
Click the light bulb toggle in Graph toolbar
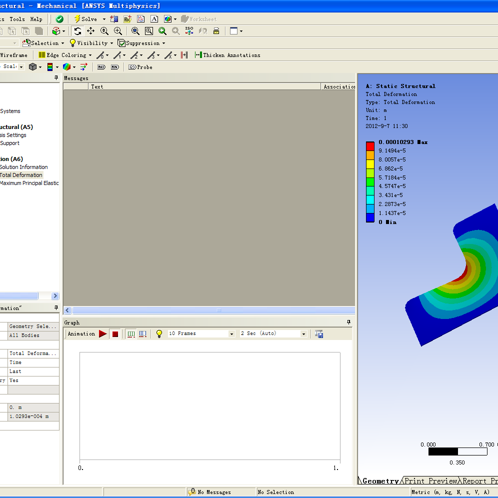pos(158,333)
